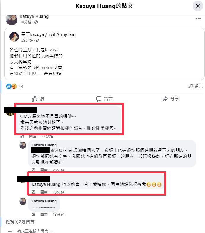Screen dimensions: 205x233
Task: Like the last Kazuya Huang dotted comment
Action: [33, 214]
